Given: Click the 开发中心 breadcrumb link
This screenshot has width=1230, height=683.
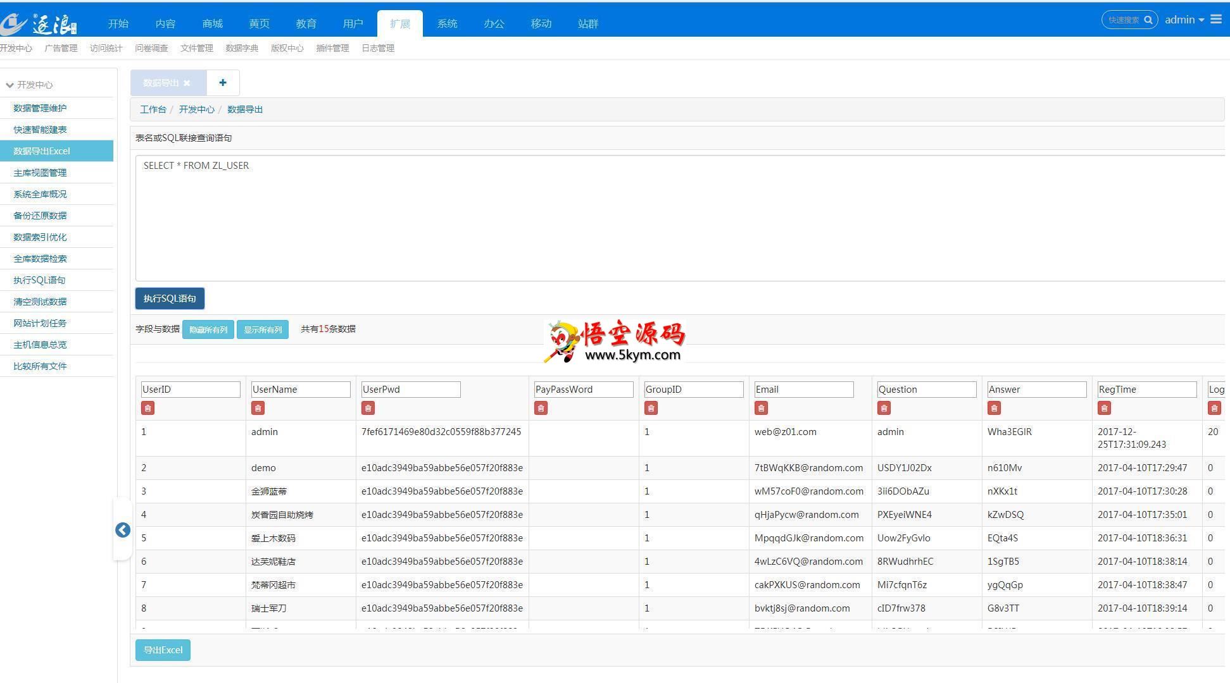Looking at the screenshot, I should click(x=196, y=109).
